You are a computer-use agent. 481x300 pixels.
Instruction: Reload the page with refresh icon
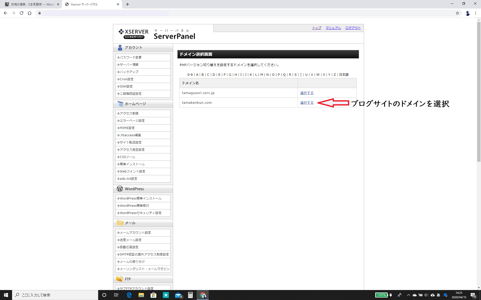tap(22, 13)
